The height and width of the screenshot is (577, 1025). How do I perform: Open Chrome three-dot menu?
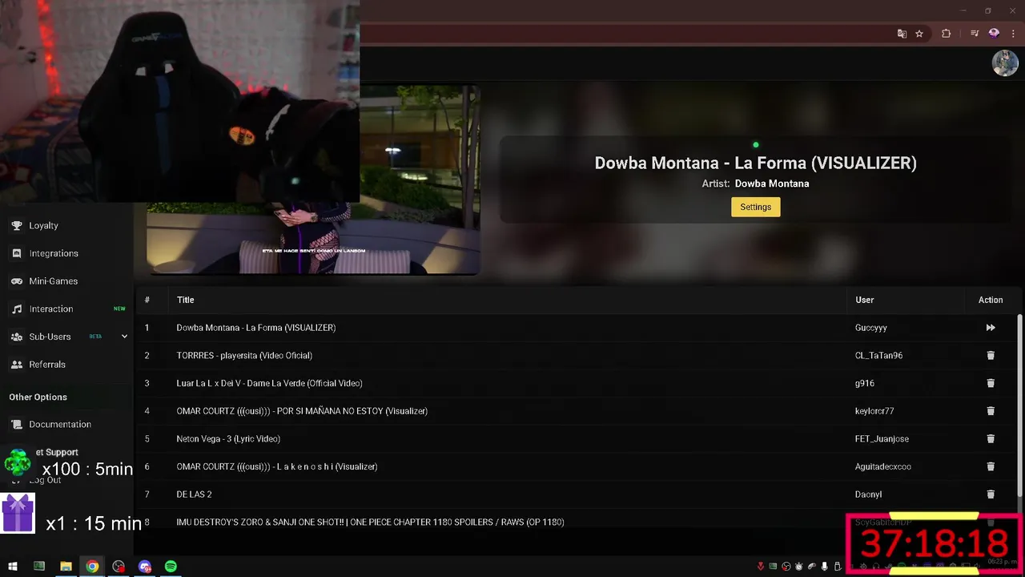pos(1013,34)
